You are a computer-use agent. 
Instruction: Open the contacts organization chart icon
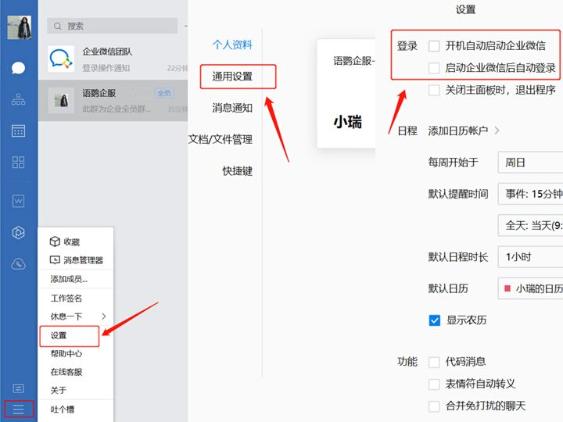18,99
